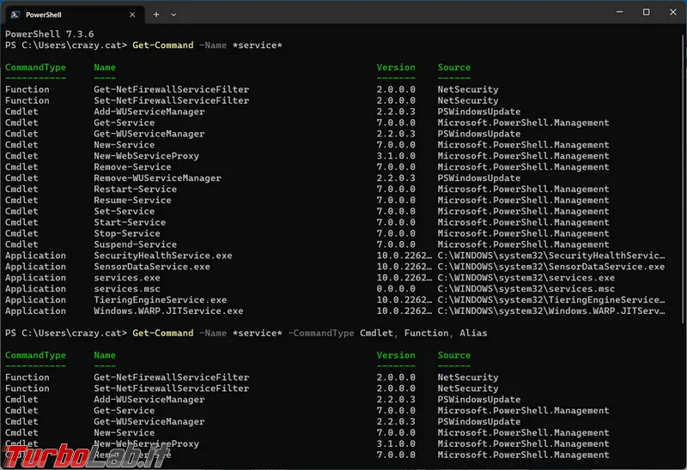Click '-CommandType' in the second command
The width and height of the screenshot is (687, 470).
coord(321,333)
